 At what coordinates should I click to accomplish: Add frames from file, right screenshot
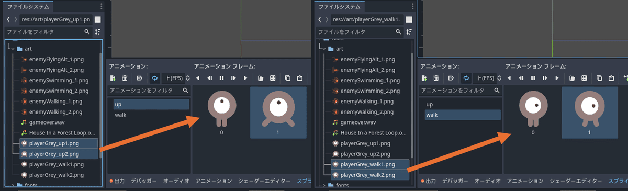click(x=572, y=78)
